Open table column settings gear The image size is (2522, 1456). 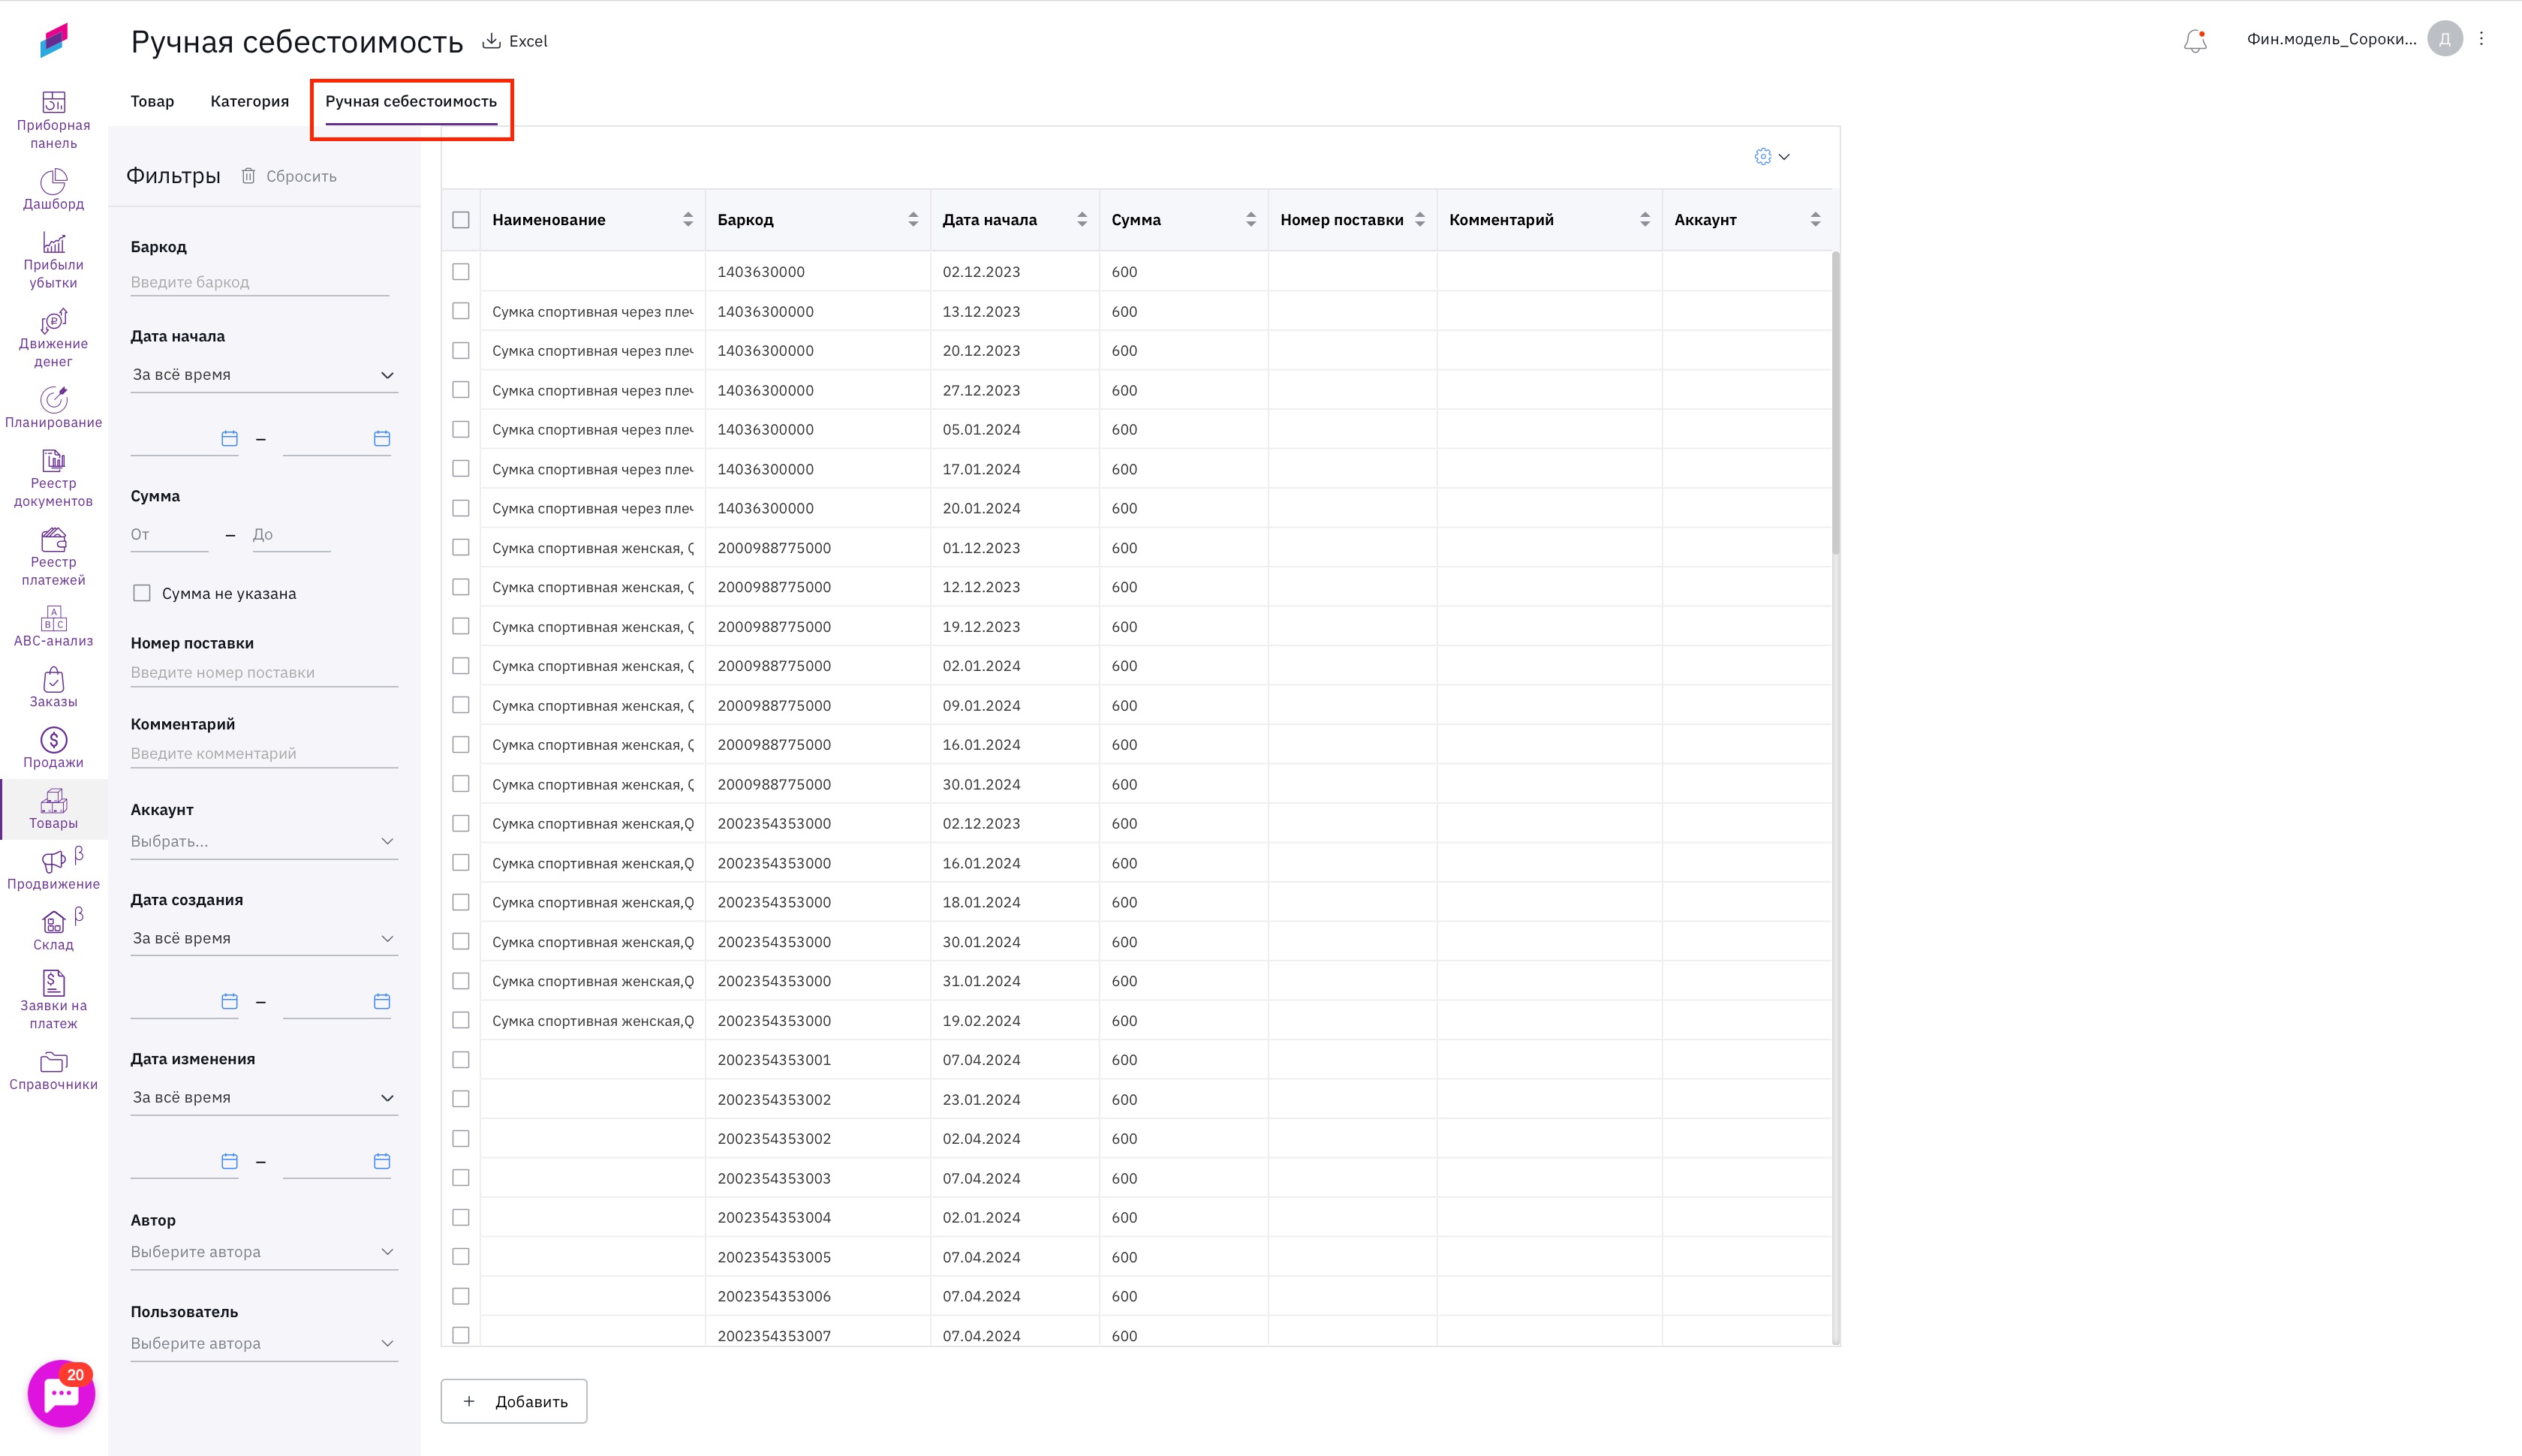coord(1763,156)
